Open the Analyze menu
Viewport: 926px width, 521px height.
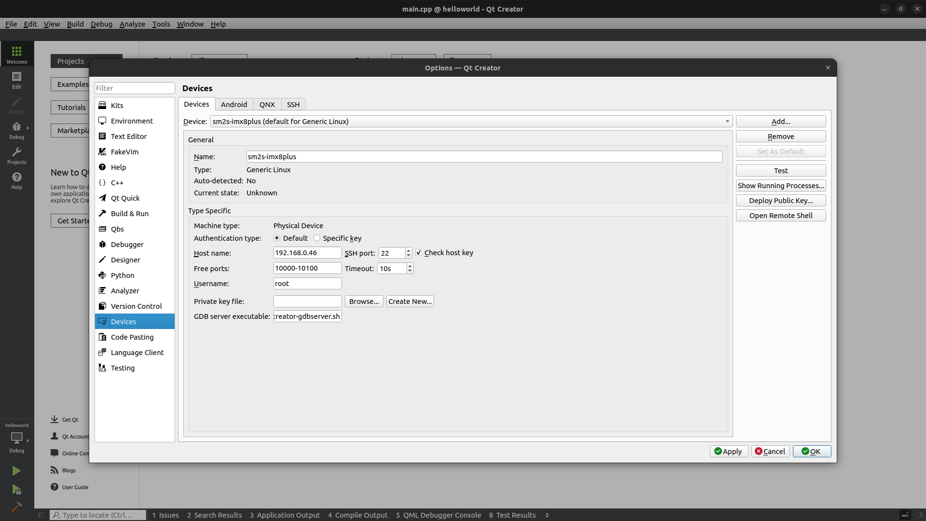132,24
